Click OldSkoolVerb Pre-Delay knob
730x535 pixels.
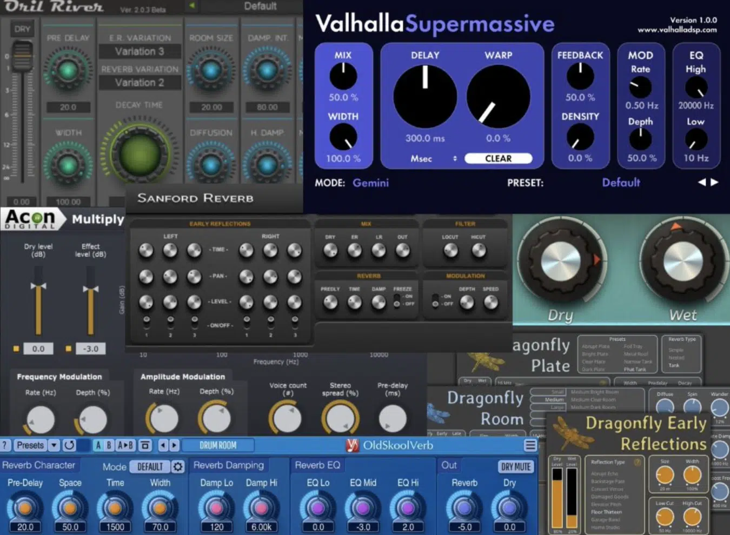tap(25, 507)
